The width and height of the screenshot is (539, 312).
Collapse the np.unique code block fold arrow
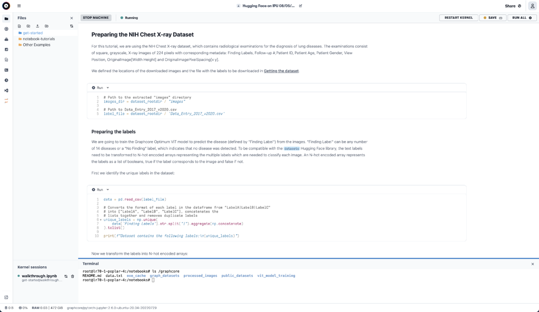coord(101,219)
